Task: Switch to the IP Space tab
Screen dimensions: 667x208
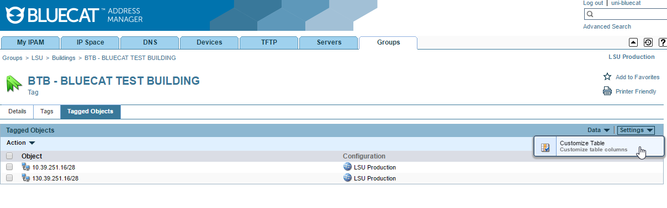Action: pyautogui.click(x=90, y=42)
